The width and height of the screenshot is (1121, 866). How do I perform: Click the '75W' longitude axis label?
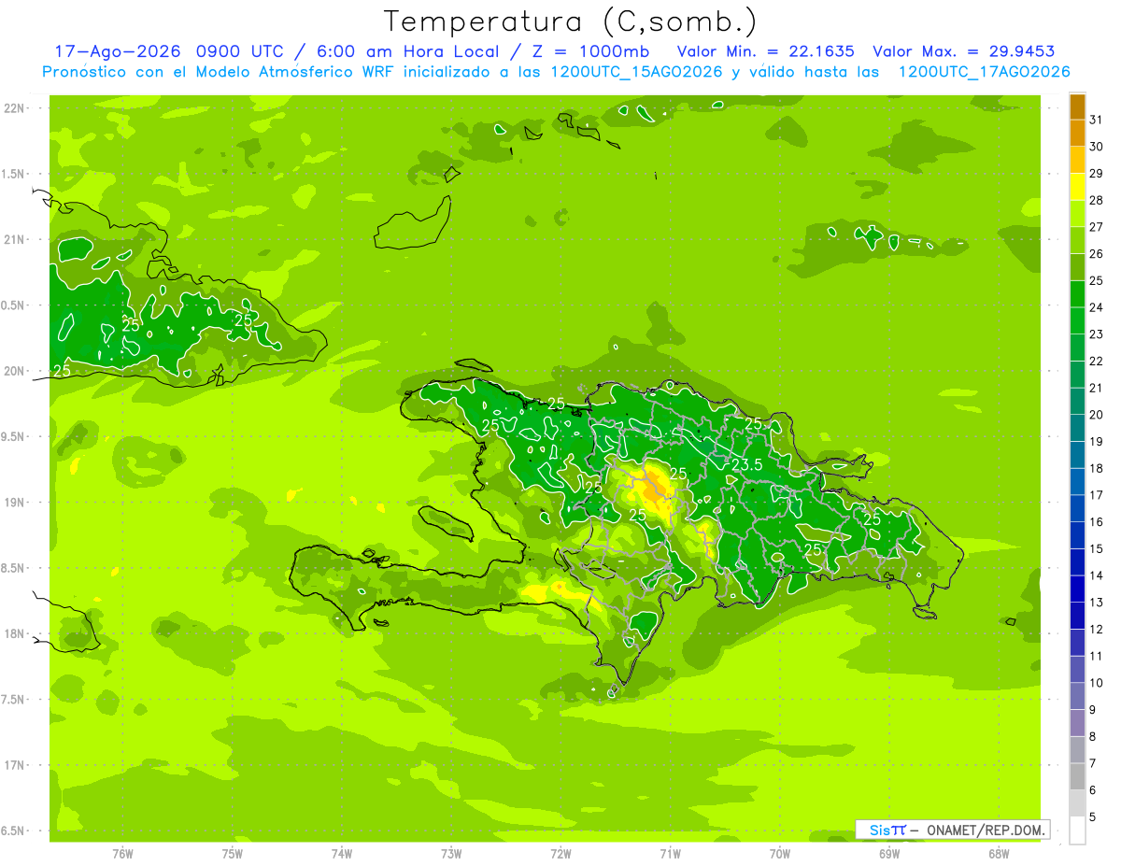tap(233, 853)
